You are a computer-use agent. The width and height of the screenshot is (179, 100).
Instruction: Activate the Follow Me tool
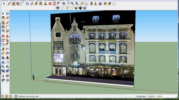tap(7, 40)
